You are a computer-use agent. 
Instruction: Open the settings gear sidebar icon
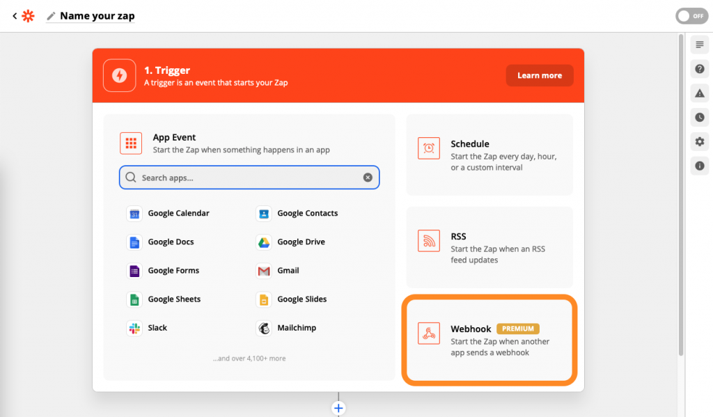[699, 142]
